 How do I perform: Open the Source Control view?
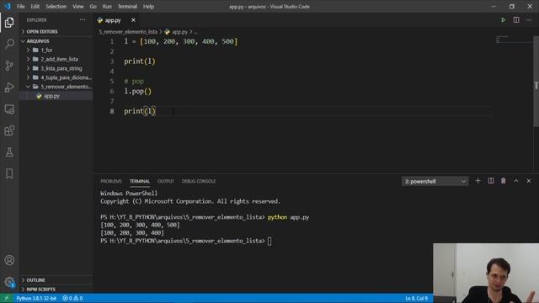click(x=9, y=66)
